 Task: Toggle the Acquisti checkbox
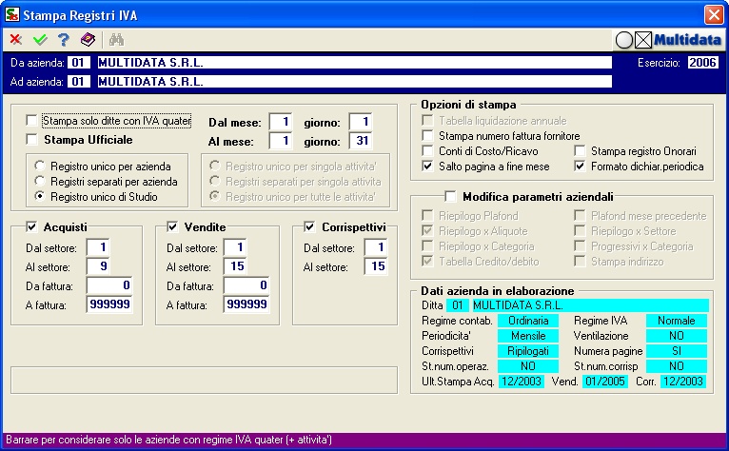(x=31, y=226)
